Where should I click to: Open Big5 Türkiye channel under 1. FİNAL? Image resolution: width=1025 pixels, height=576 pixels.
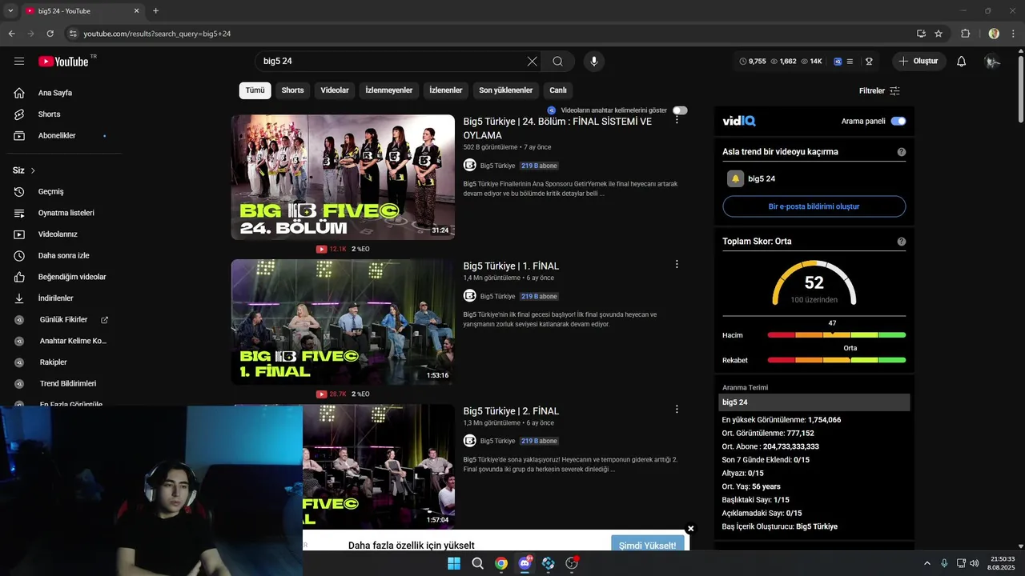tap(497, 296)
